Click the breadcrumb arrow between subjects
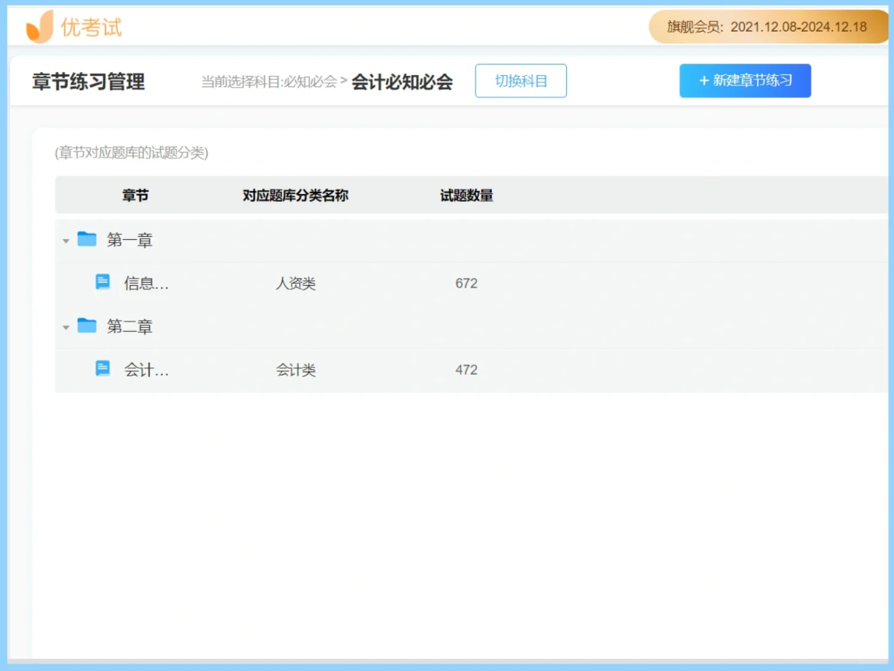Image resolution: width=894 pixels, height=671 pixels. pyautogui.click(x=344, y=81)
